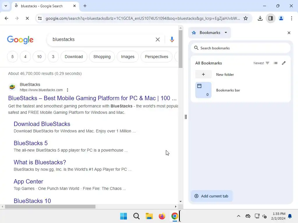Open the tab search dropdown arrow

(x=6, y=6)
